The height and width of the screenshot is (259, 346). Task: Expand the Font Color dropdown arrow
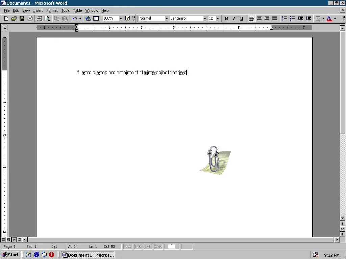pyautogui.click(x=335, y=19)
